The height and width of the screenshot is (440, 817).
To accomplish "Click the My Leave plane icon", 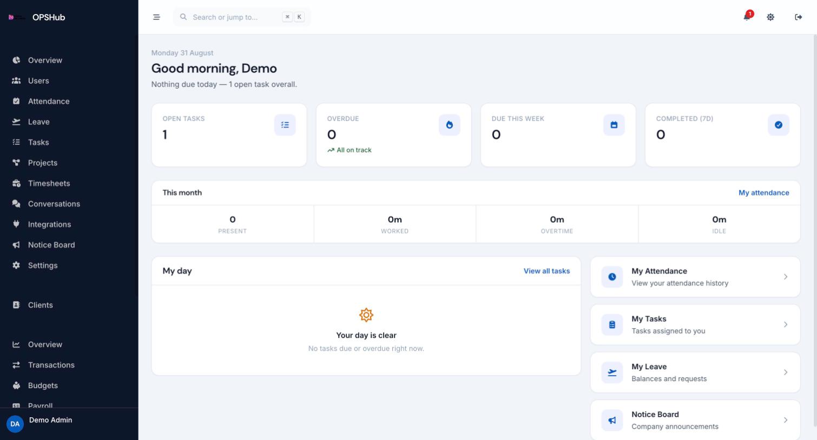I will (x=612, y=372).
